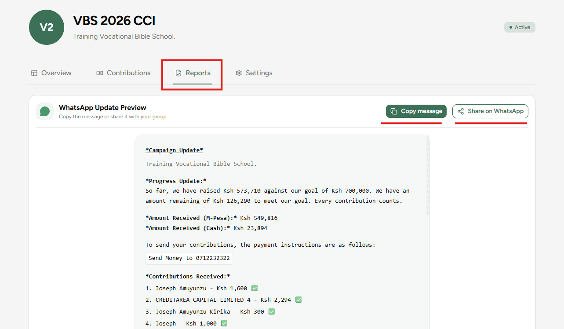This screenshot has width=564, height=329.
Task: Click the *Contributions Received:* label
Action: coord(188,277)
